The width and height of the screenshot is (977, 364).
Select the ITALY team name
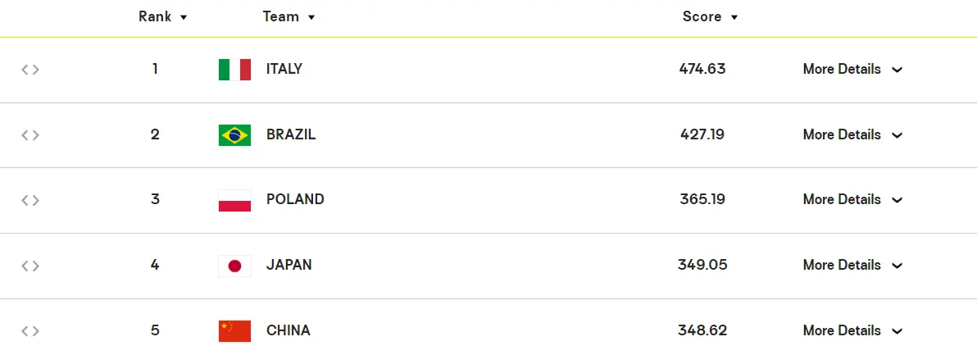tap(284, 70)
